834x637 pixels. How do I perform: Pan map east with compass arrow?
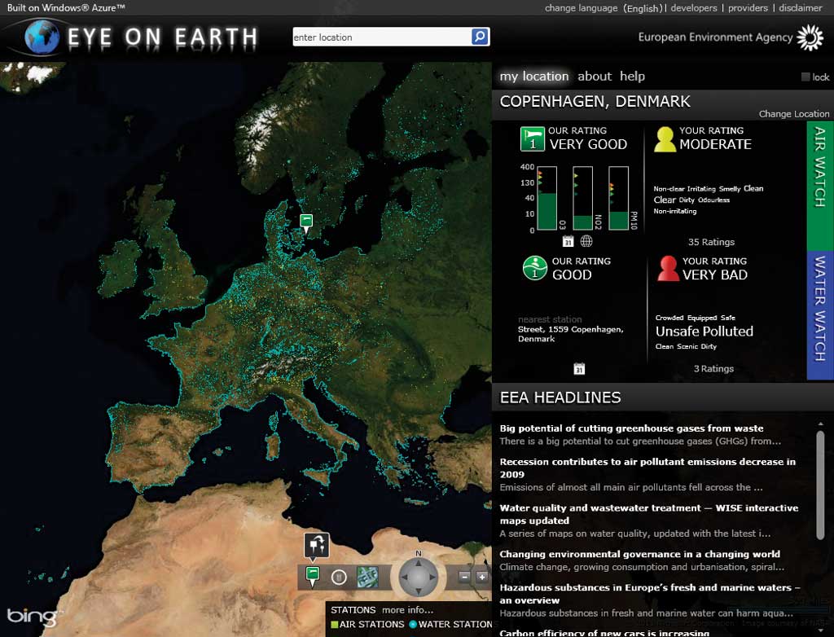click(433, 578)
